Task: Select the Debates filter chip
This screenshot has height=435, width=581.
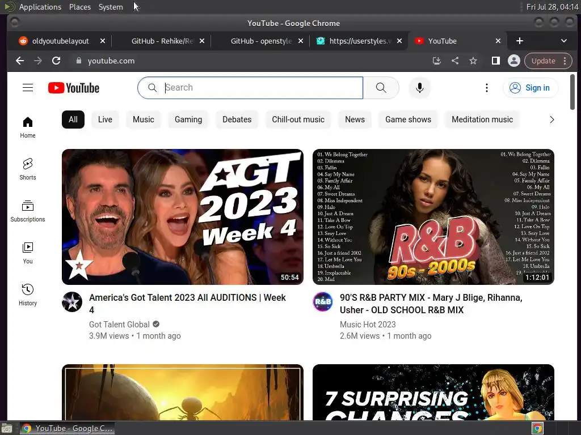Action: 237,120
